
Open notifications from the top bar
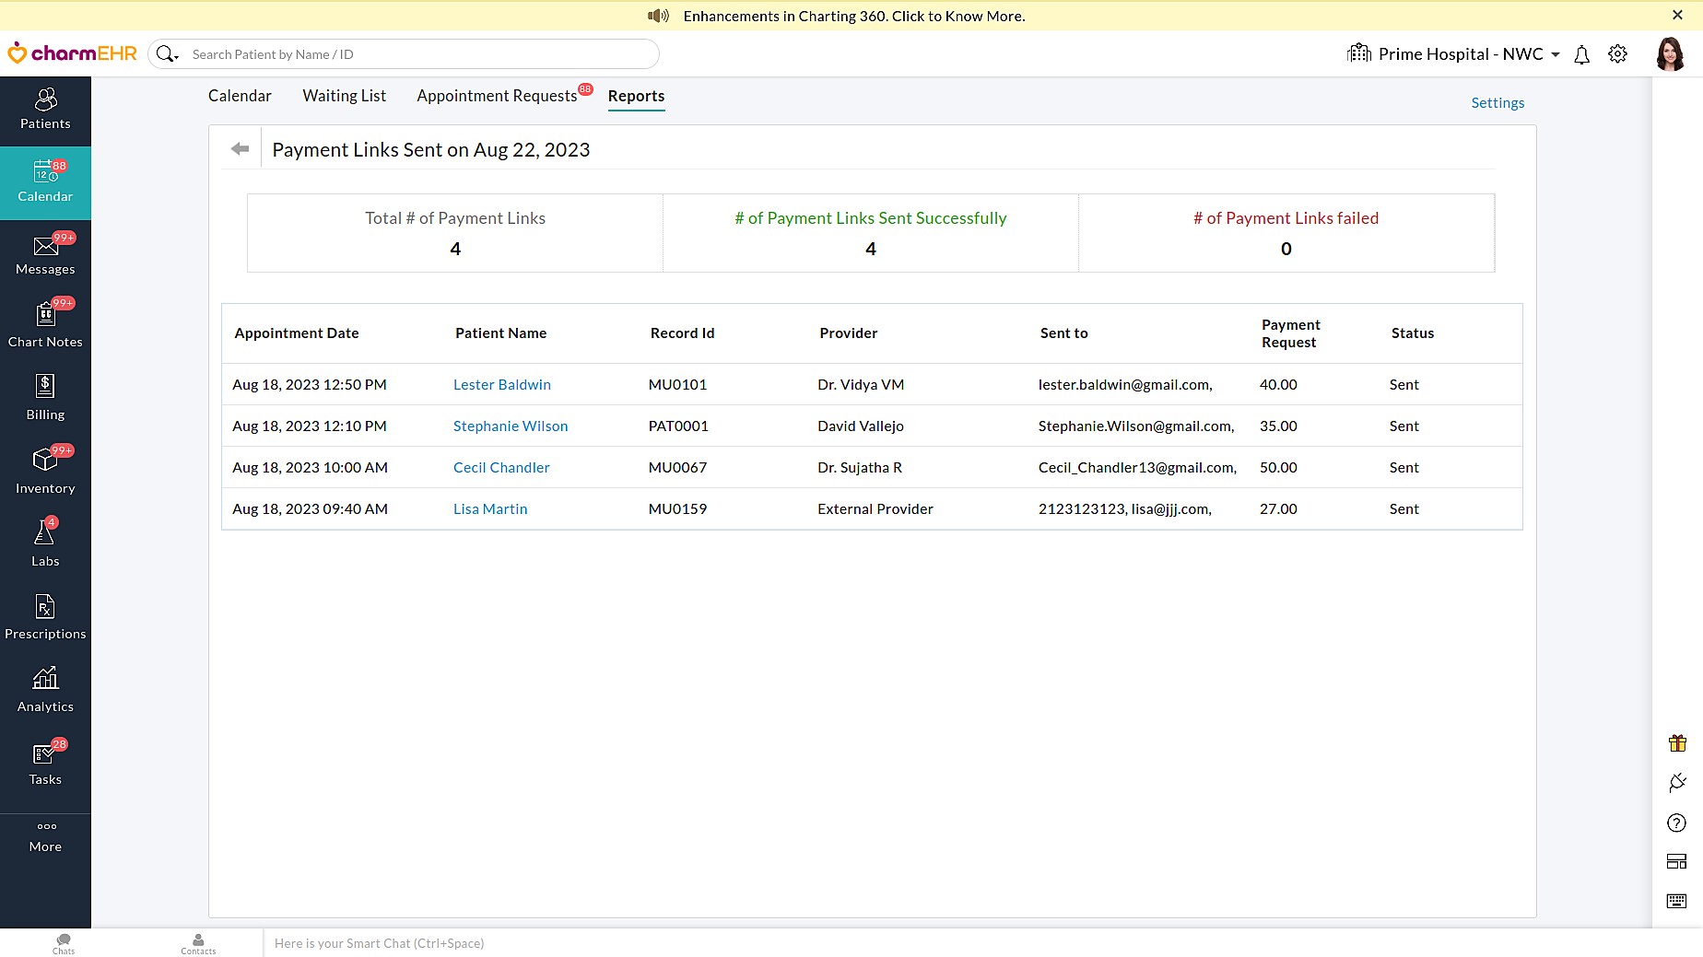pyautogui.click(x=1582, y=54)
